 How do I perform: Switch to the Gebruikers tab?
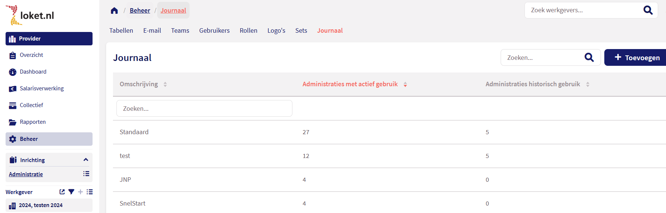214,30
